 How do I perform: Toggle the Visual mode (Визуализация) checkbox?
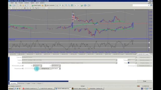click(23, 68)
